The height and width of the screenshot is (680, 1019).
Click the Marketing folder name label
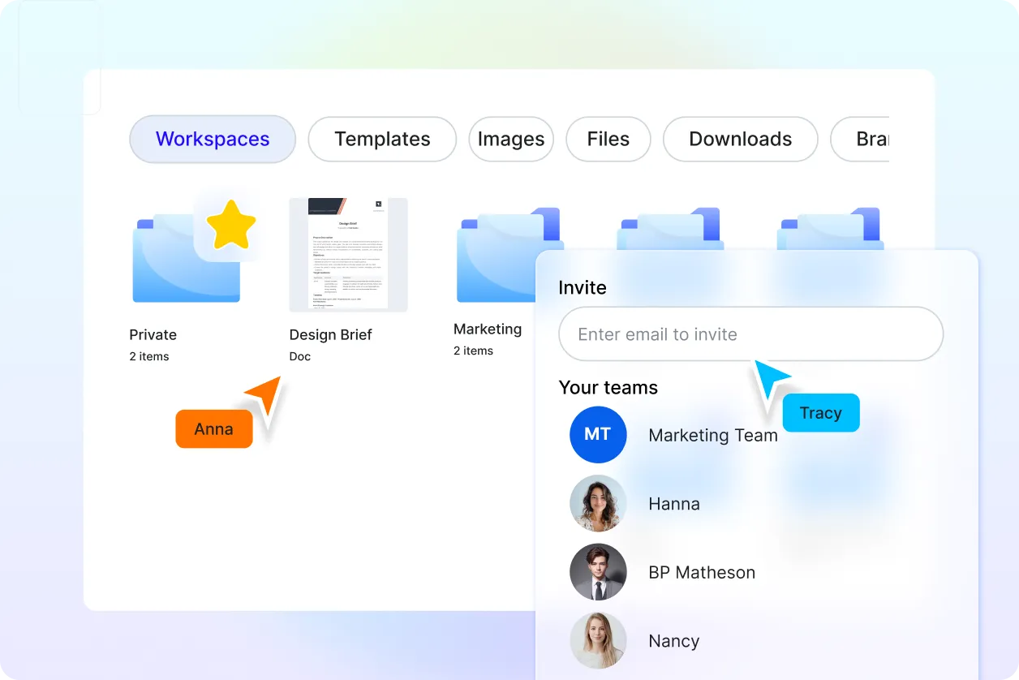tap(488, 329)
